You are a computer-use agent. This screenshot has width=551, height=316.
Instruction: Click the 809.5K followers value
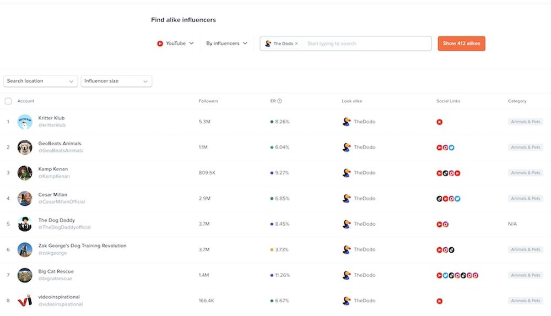(207, 173)
